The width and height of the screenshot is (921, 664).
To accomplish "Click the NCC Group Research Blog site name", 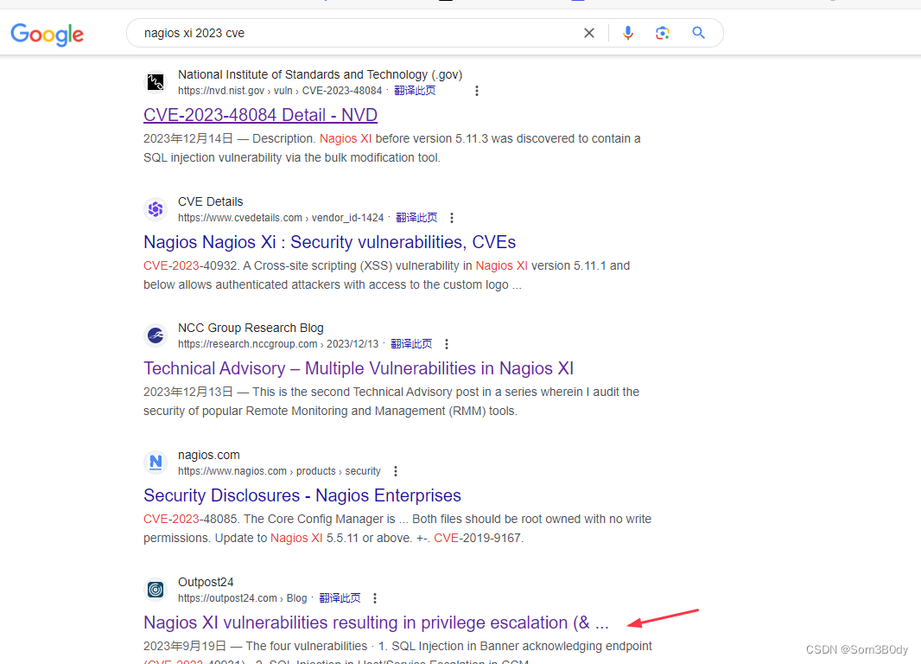I will [x=251, y=328].
